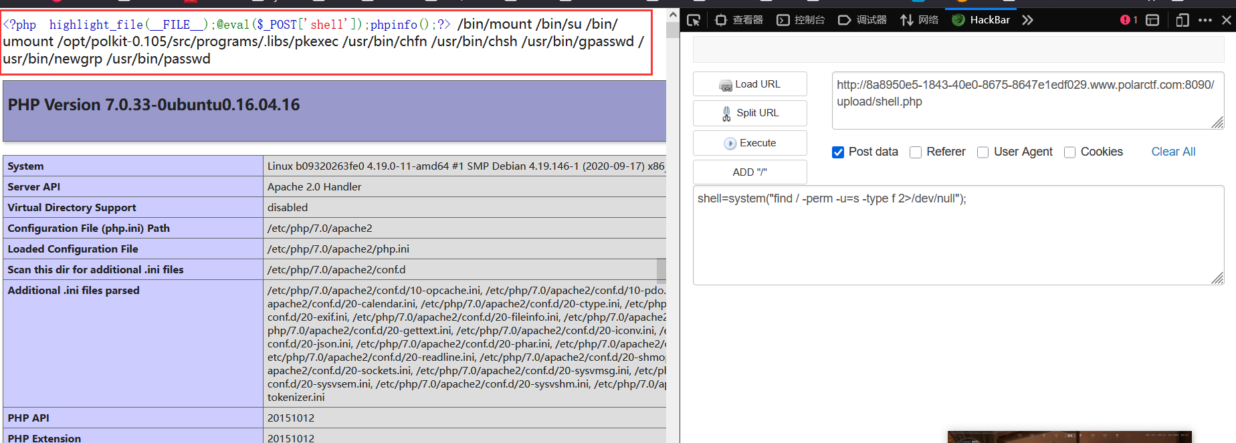Screen dimensions: 1236x443
Task: Enable the User Agent checkbox
Action: pos(983,152)
